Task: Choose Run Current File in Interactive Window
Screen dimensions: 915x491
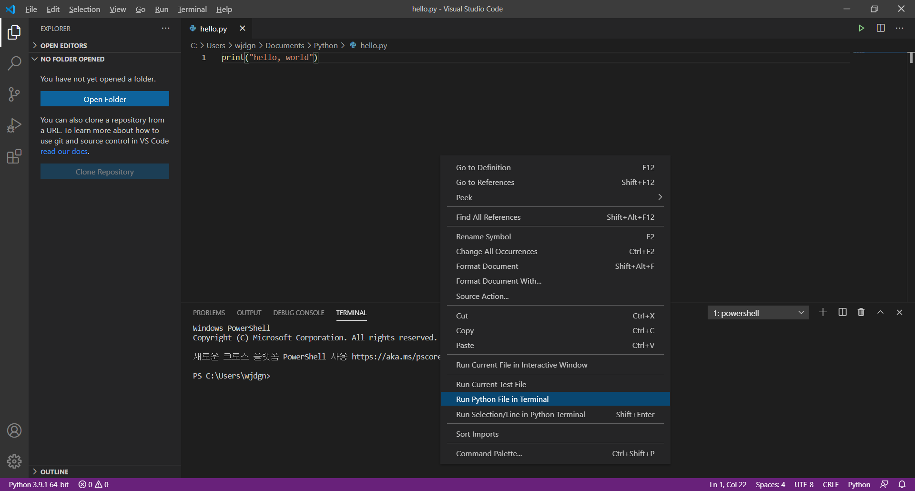Action: click(555, 365)
